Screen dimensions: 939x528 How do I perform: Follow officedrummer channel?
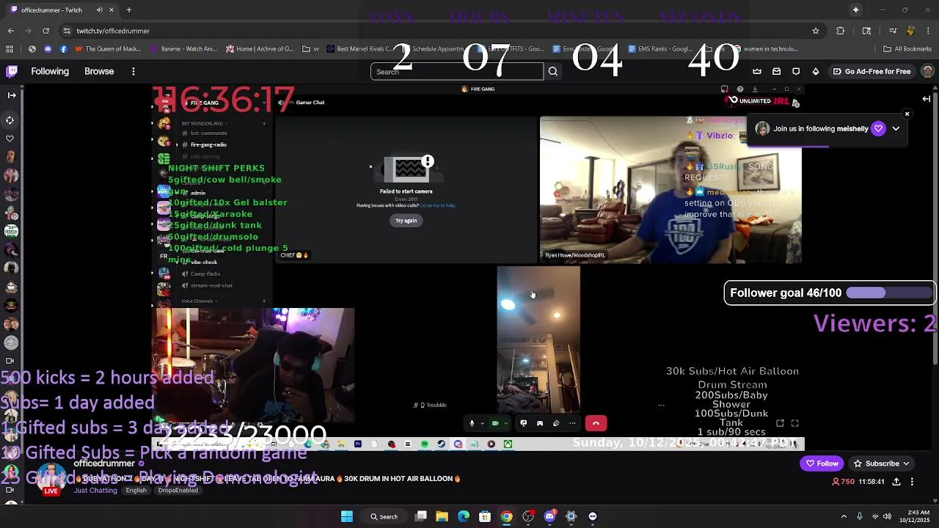(x=822, y=463)
